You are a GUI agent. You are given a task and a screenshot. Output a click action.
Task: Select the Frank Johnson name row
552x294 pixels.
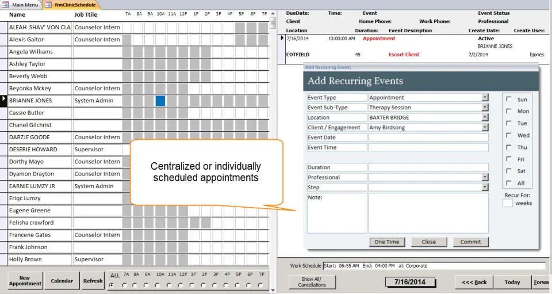coord(40,247)
